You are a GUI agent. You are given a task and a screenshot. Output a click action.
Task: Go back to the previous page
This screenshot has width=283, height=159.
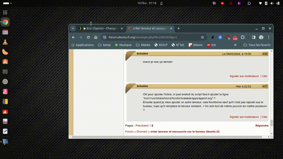click(73, 37)
